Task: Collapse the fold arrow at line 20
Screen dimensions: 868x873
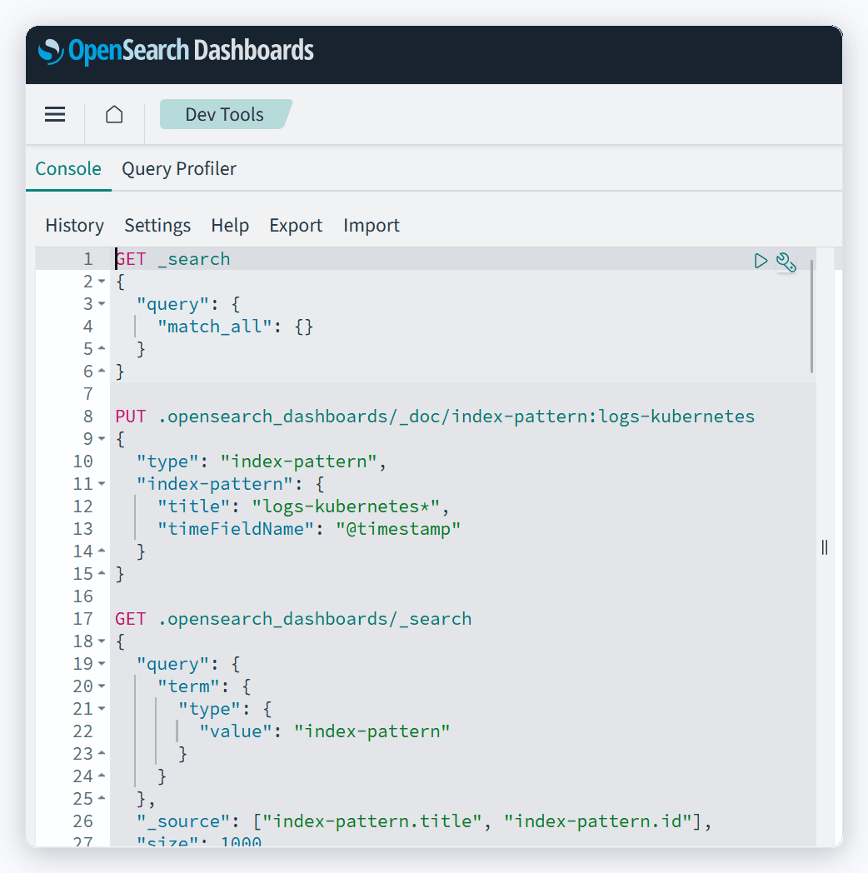Action: click(102, 686)
